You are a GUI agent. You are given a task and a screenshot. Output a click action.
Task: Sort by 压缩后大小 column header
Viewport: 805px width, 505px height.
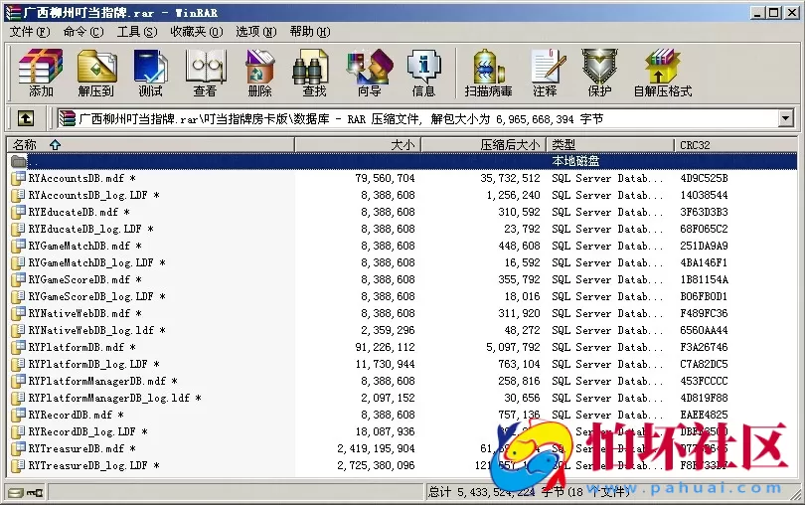510,145
